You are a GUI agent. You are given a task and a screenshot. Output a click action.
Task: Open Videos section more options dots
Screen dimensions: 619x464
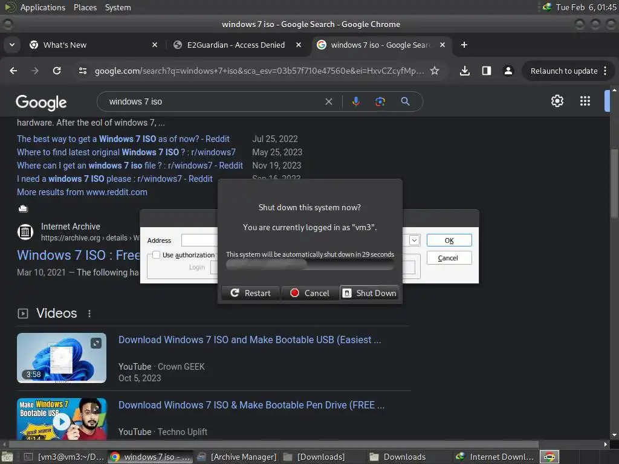coord(89,314)
